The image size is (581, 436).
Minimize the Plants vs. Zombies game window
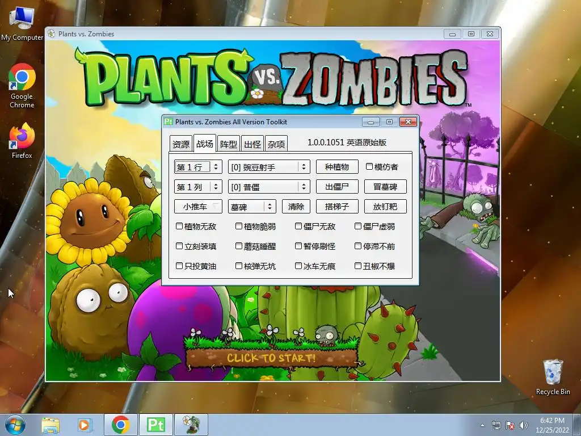[x=452, y=33]
